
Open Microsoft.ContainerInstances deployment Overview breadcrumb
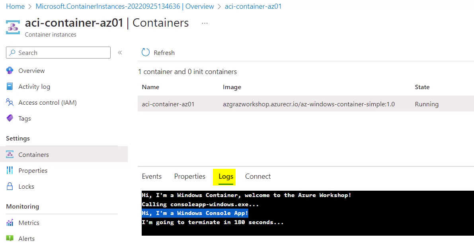coord(125,6)
